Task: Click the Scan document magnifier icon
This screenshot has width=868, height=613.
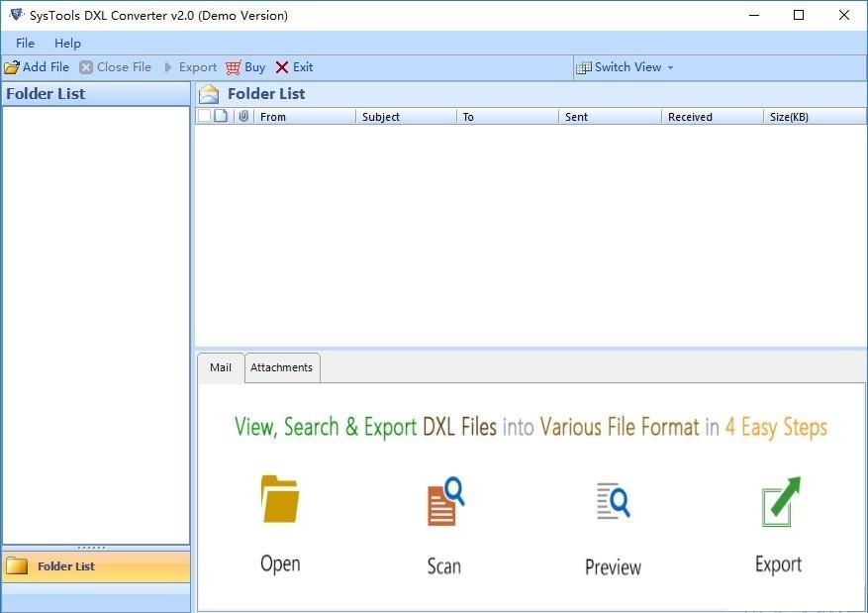Action: 444,502
